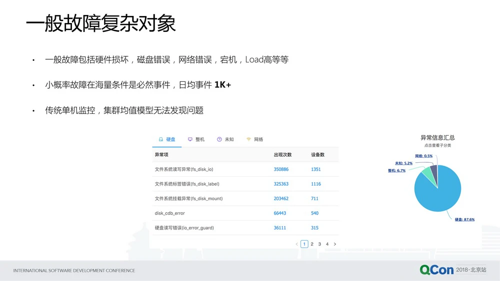Click the 文件系统标签错误(fs_disk_label) row
Viewport: 500px width, 281px height.
pos(245,184)
